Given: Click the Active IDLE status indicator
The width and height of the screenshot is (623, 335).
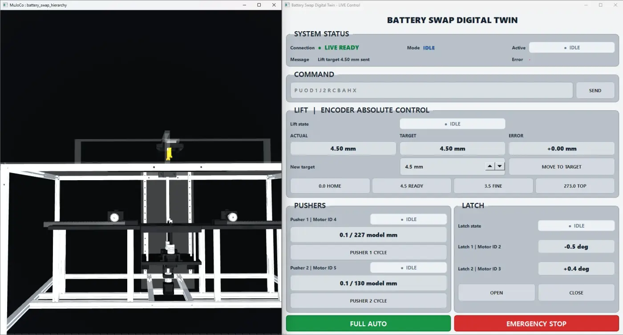Looking at the screenshot, I should click(572, 48).
